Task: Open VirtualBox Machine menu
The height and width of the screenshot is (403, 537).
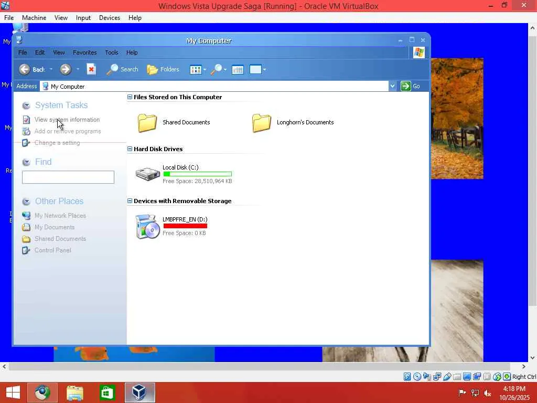Action: coord(34,18)
